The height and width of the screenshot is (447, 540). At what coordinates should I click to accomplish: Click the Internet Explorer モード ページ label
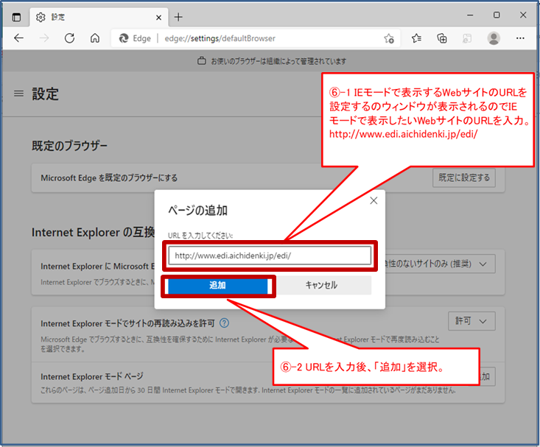pyautogui.click(x=92, y=376)
